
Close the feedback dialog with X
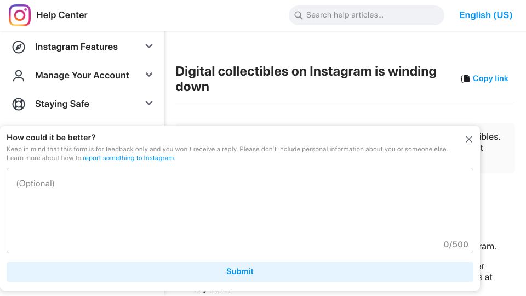469,139
